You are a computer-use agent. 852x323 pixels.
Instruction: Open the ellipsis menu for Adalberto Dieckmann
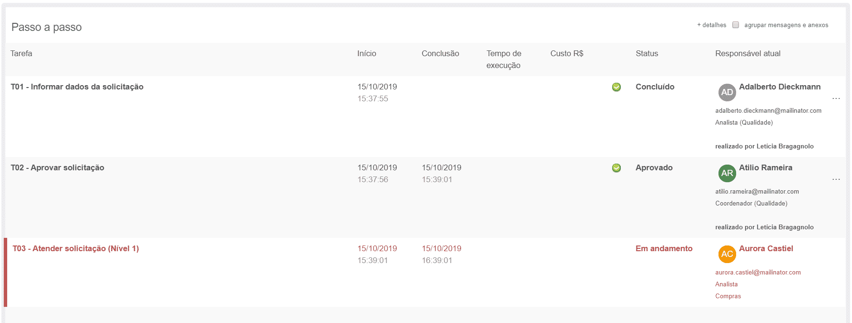[836, 98]
